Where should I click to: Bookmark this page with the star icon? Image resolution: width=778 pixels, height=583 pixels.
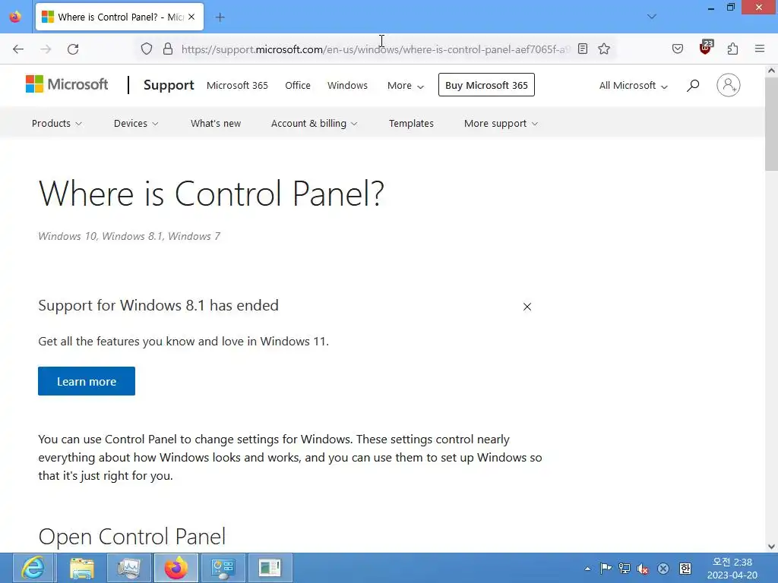(x=604, y=49)
